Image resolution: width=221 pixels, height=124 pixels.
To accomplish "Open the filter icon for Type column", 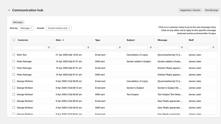I will click(120, 47).
